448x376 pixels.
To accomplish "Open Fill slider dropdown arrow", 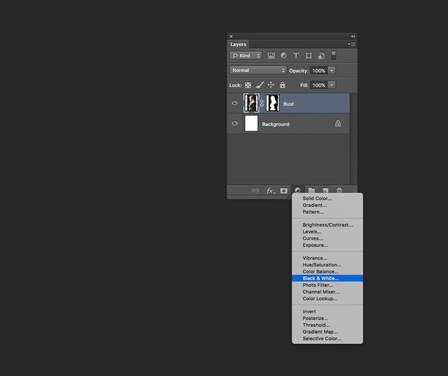I will (x=332, y=85).
